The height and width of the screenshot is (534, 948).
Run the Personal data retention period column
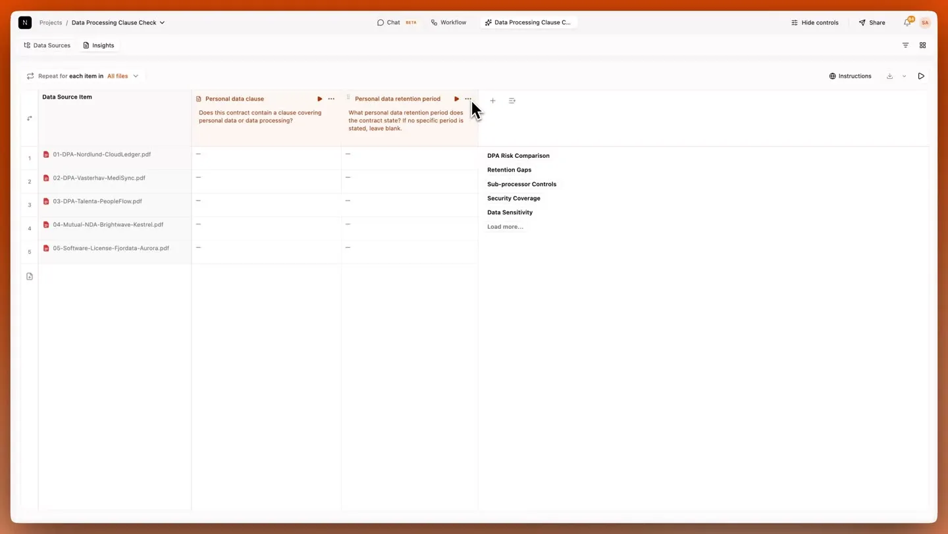point(457,99)
